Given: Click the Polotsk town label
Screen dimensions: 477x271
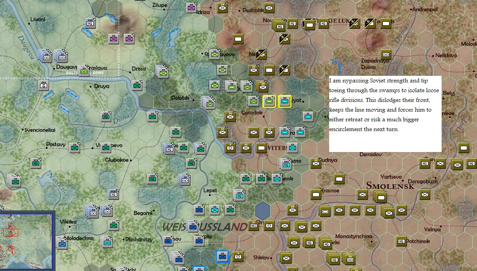Looking at the screenshot, I should point(180,98).
